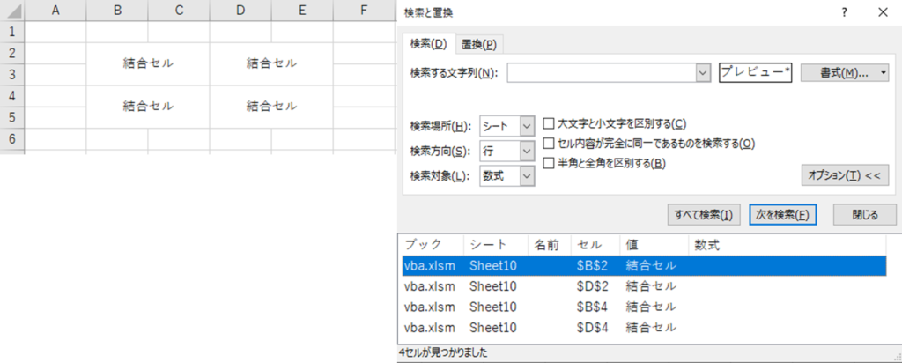This screenshot has width=902, height=363.
Task: Select row 5 header in spreadsheet
Action: coord(12,117)
